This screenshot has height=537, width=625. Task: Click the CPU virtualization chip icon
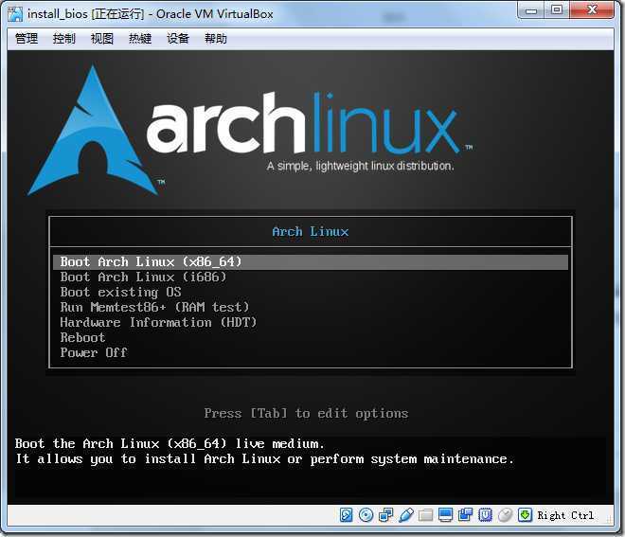[x=485, y=515]
